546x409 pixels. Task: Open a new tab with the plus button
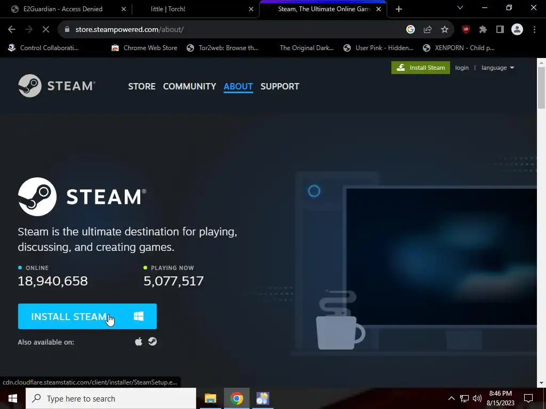[x=399, y=9]
